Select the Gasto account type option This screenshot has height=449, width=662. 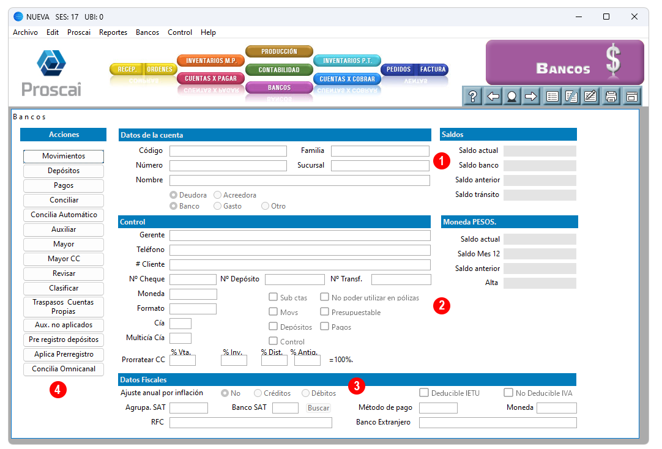point(217,206)
